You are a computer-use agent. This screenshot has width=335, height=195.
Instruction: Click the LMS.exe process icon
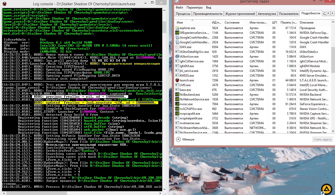tap(177, 85)
